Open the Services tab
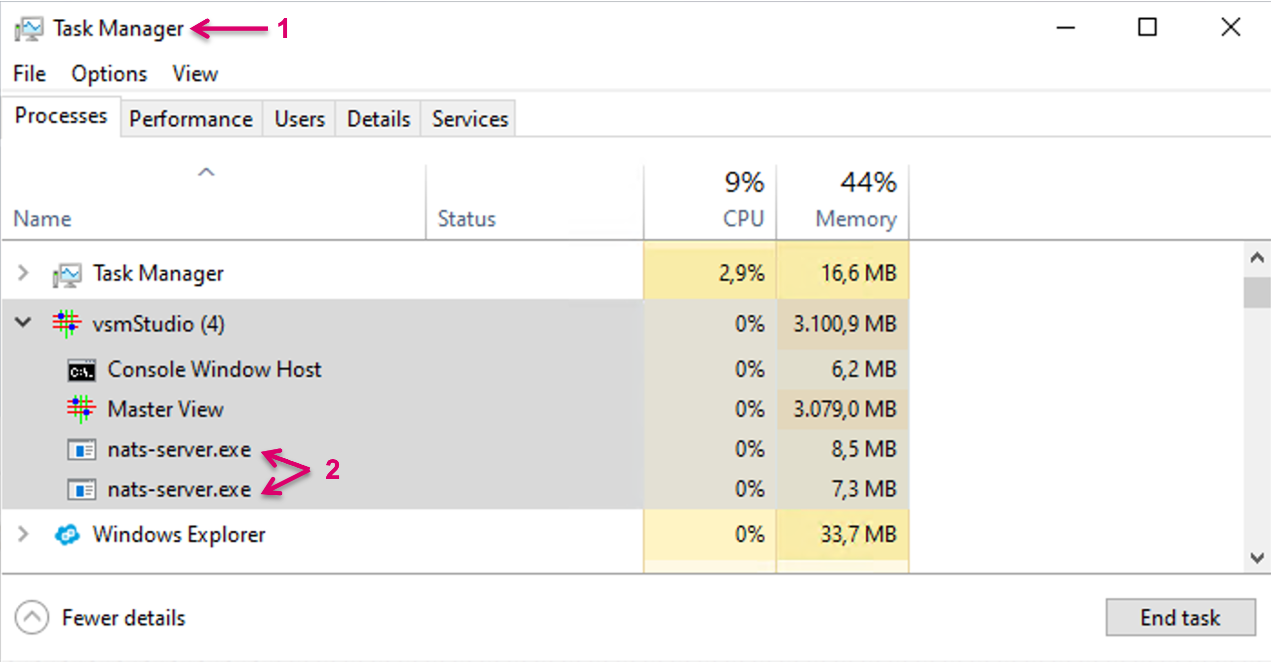Screen dimensions: 1271x662 pyautogui.click(x=469, y=119)
